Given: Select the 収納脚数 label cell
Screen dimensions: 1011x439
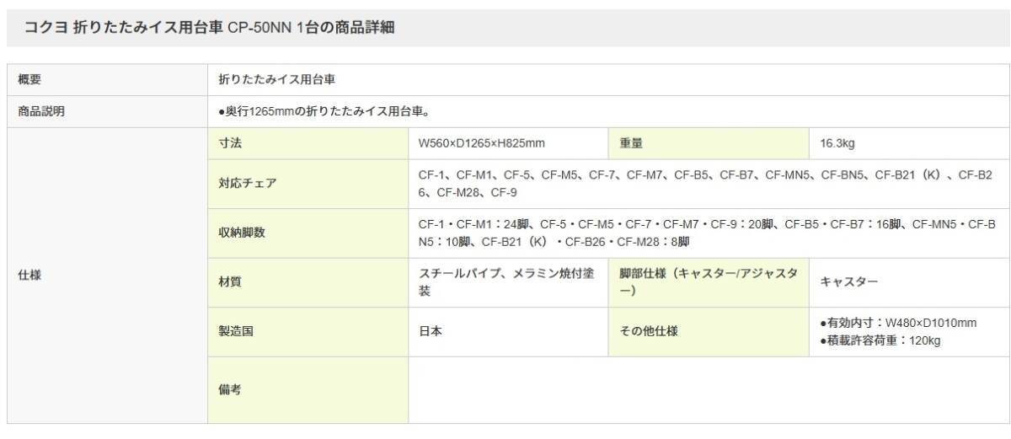Looking at the screenshot, I should (308, 233).
